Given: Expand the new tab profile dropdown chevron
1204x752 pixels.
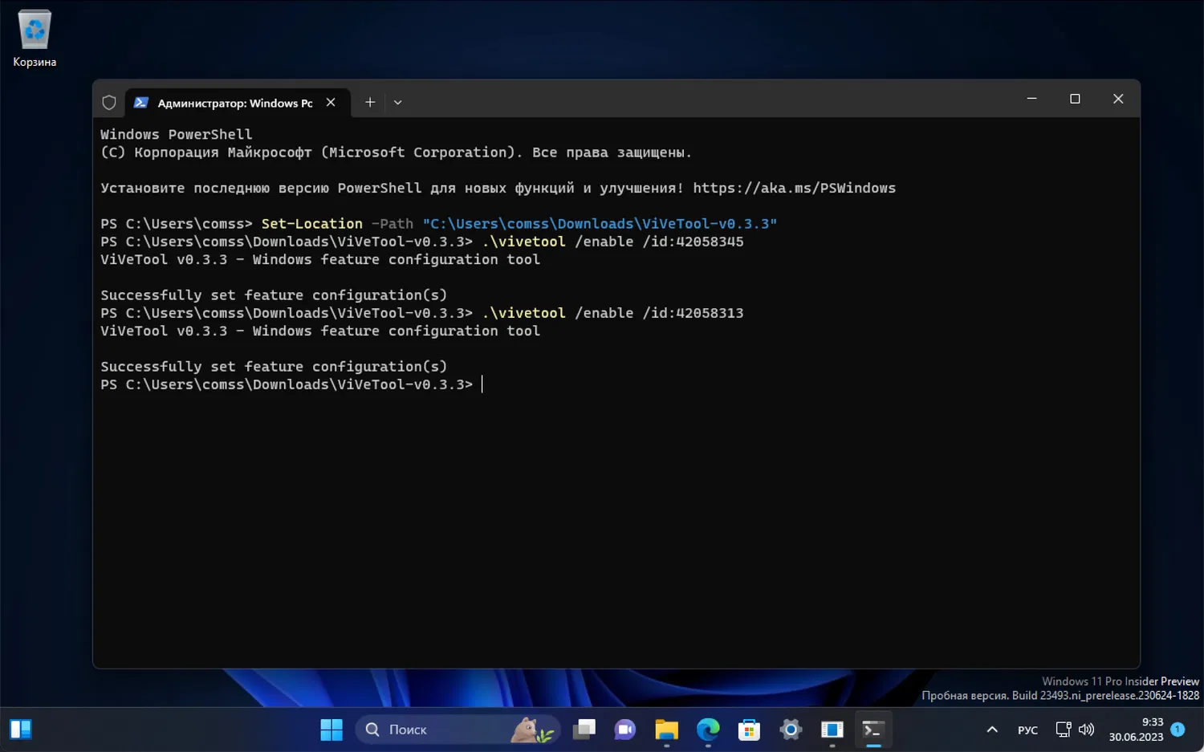Looking at the screenshot, I should click(397, 103).
